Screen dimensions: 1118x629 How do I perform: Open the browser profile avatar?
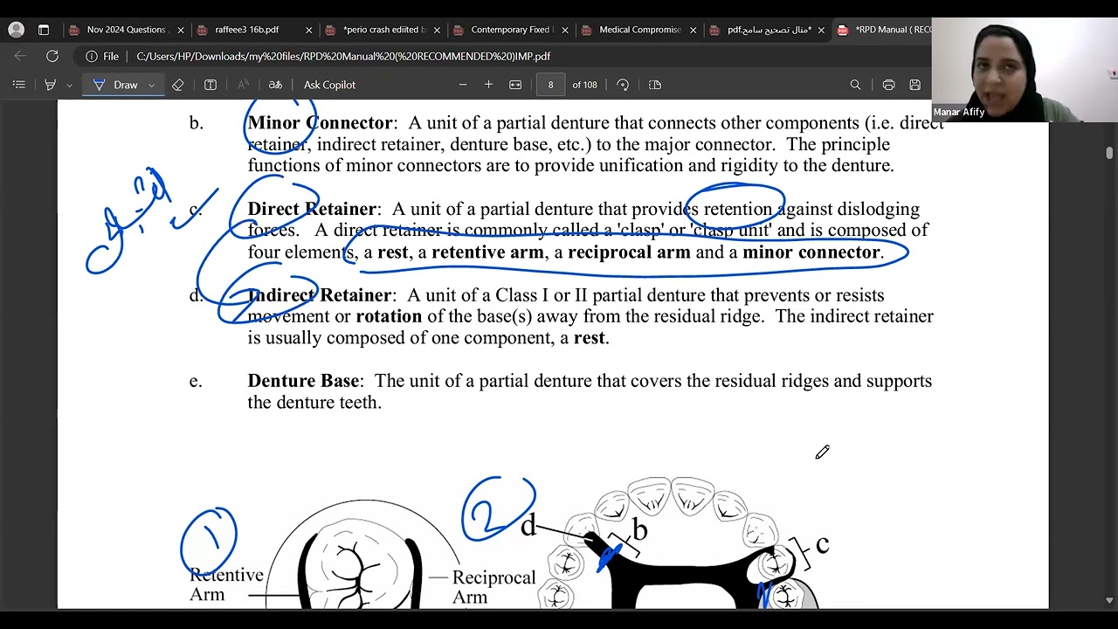click(x=16, y=30)
